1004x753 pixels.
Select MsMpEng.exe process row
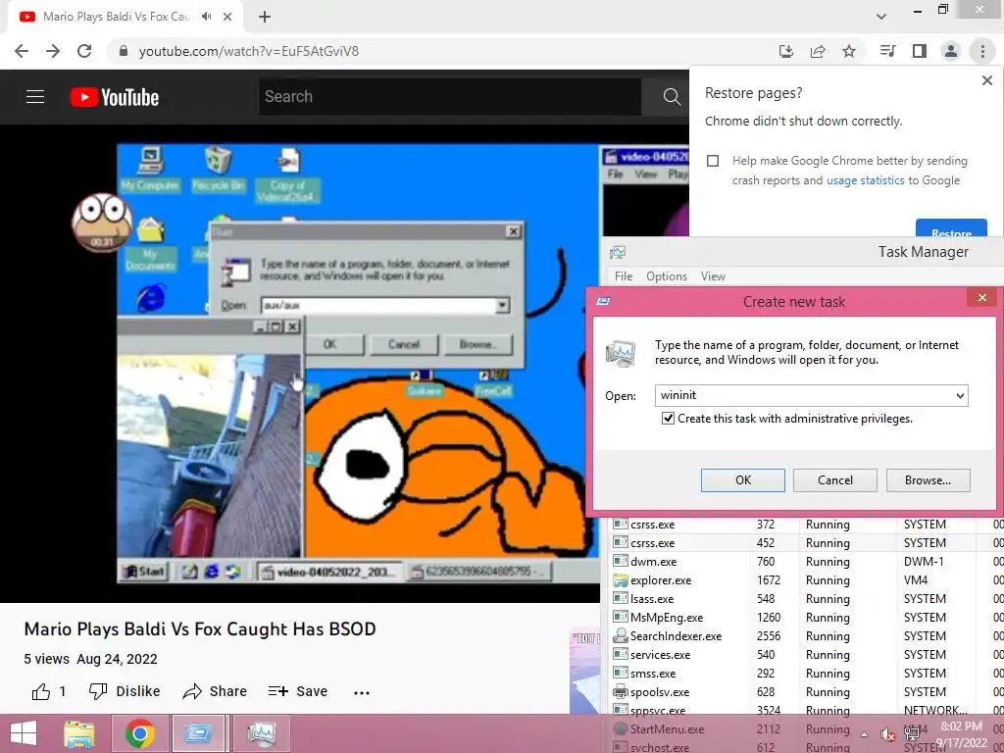point(807,618)
